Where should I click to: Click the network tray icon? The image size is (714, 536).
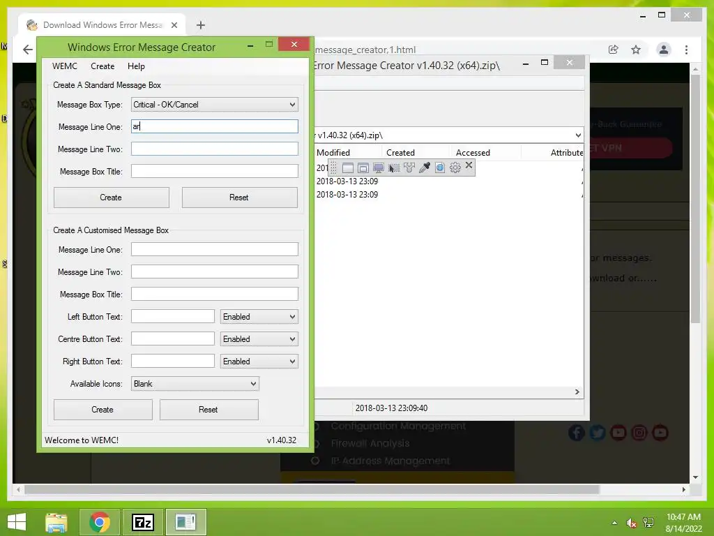pyautogui.click(x=648, y=523)
